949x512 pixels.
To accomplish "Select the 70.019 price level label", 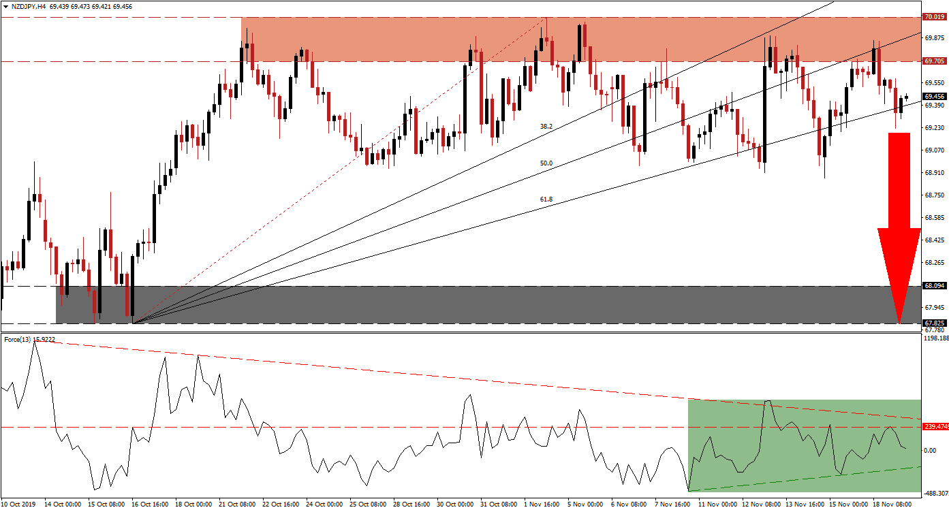I will (933, 17).
